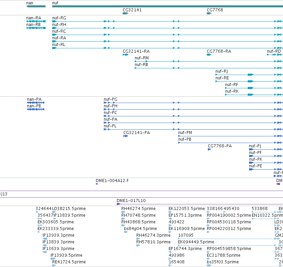Choose the nuf-RK transcript label
Image resolution: width=283 pixels, height=267 pixels.
(232, 92)
